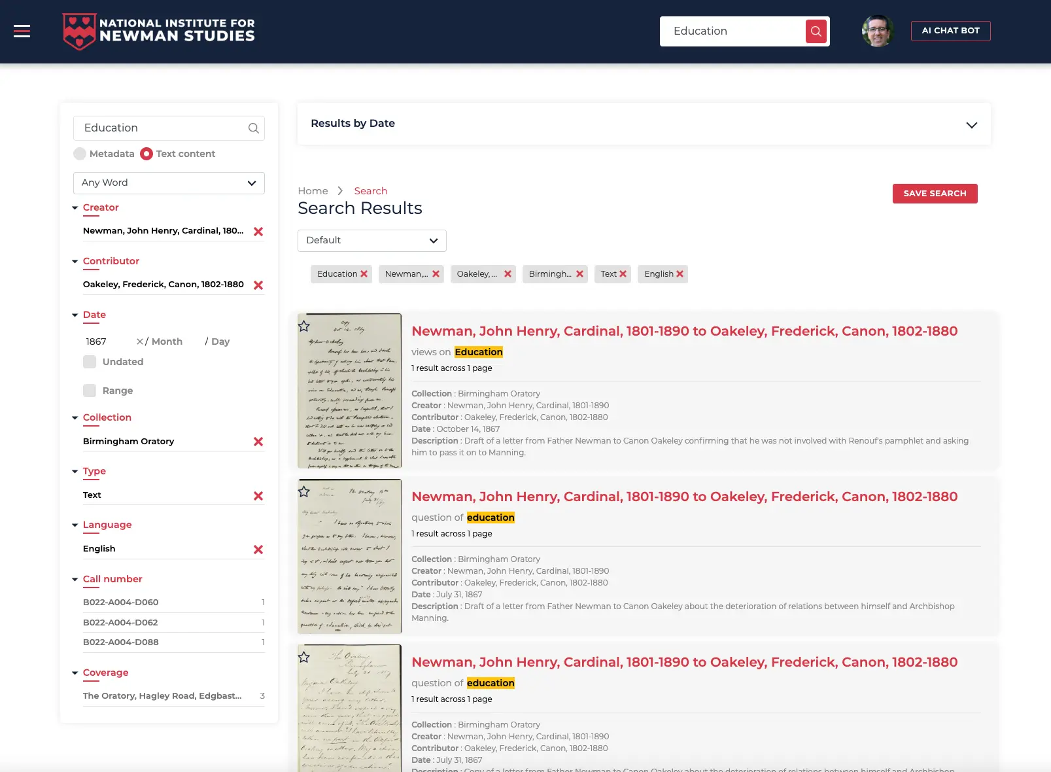Launch the AI Chat Bot
1051x772 pixels.
950,31
